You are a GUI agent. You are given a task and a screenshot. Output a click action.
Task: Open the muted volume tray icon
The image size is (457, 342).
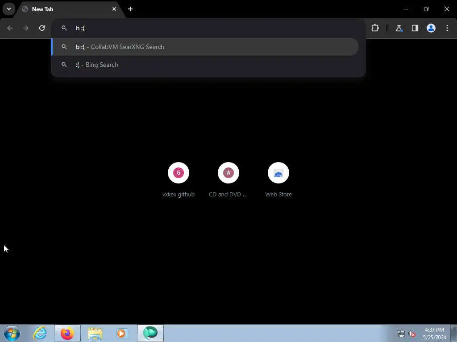click(412, 334)
